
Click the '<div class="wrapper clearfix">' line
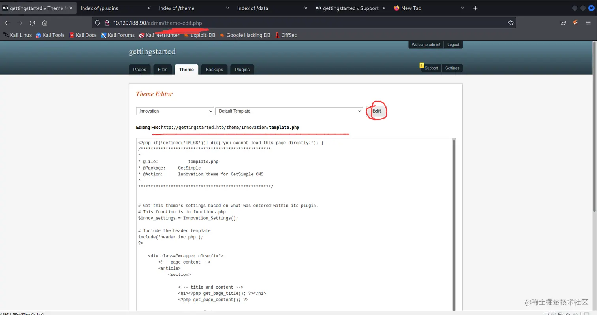click(186, 256)
